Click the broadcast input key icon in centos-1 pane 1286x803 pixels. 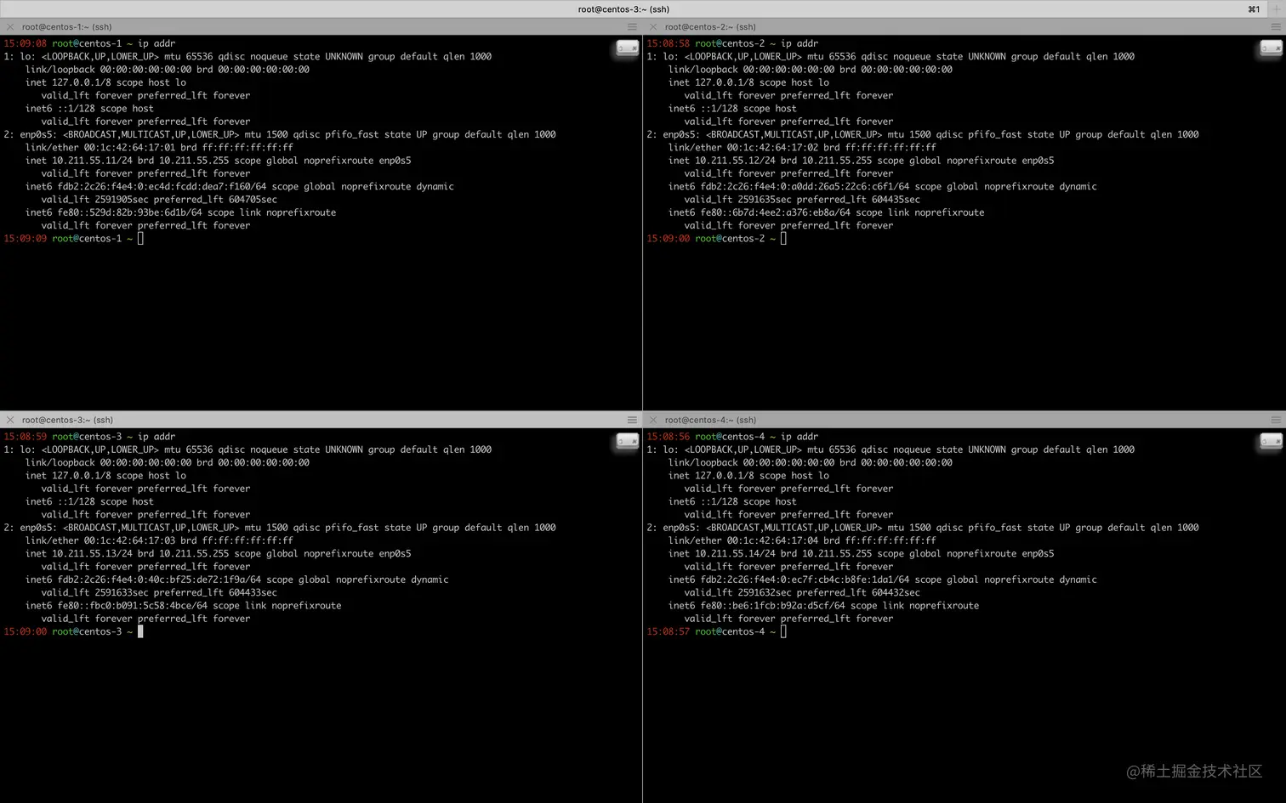pyautogui.click(x=628, y=48)
